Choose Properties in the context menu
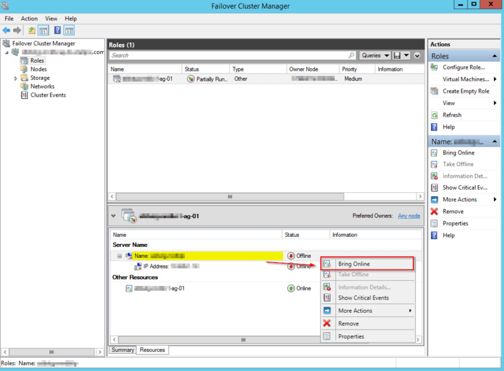Image resolution: width=504 pixels, height=371 pixels. coord(367,337)
